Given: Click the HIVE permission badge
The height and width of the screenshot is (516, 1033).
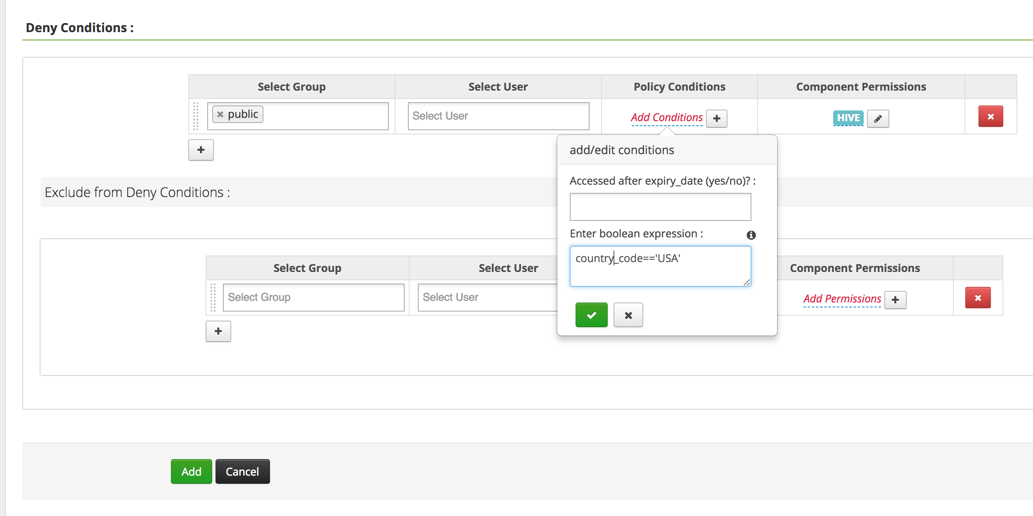Looking at the screenshot, I should (x=848, y=118).
